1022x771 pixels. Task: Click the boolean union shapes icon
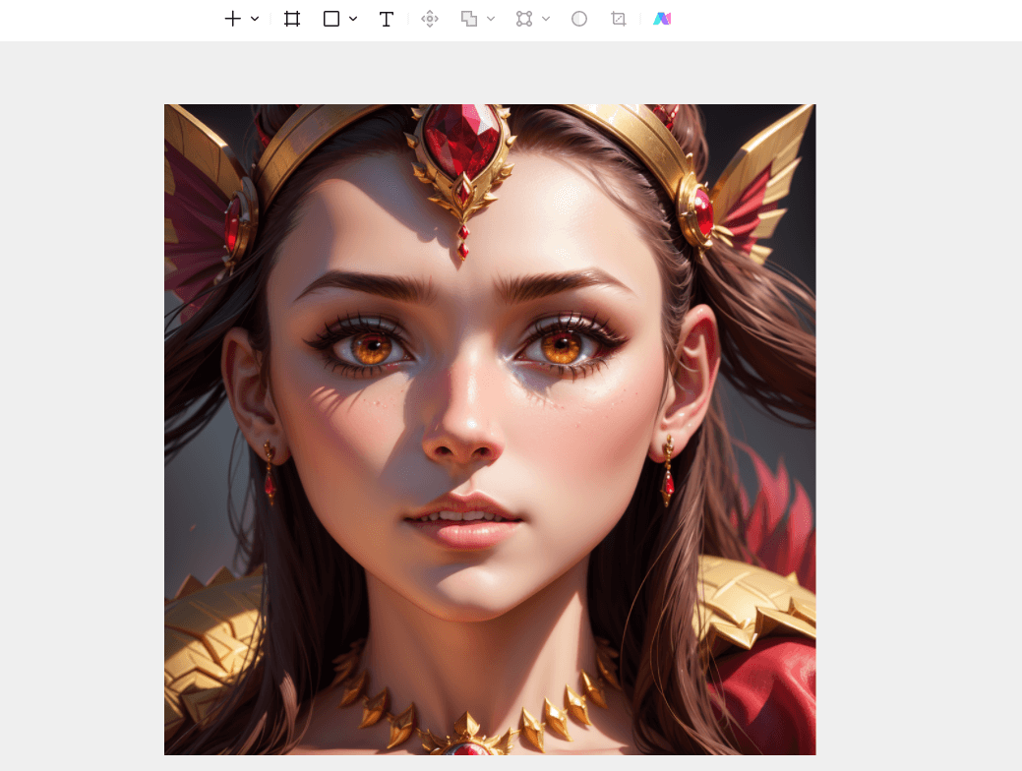469,19
